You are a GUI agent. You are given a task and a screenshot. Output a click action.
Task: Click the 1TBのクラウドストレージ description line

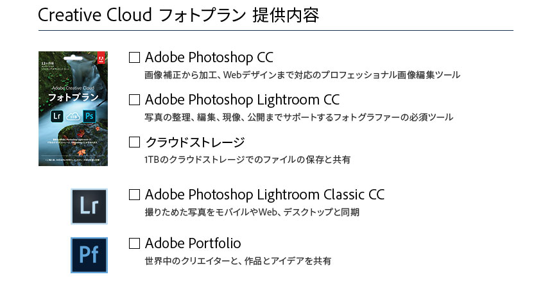click(x=248, y=159)
